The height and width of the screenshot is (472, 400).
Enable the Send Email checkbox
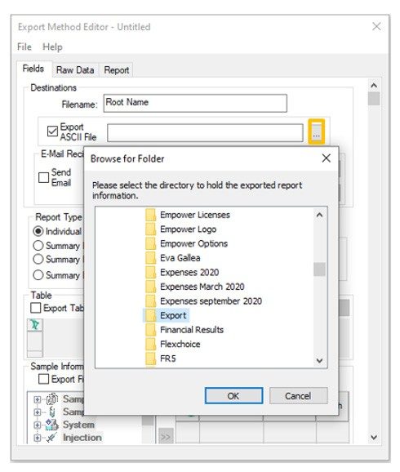point(43,177)
